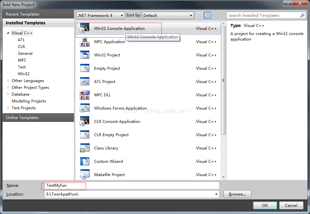The width and height of the screenshot is (310, 214).
Task: Pick the CLR Empty Project icon
Action: (x=85, y=135)
